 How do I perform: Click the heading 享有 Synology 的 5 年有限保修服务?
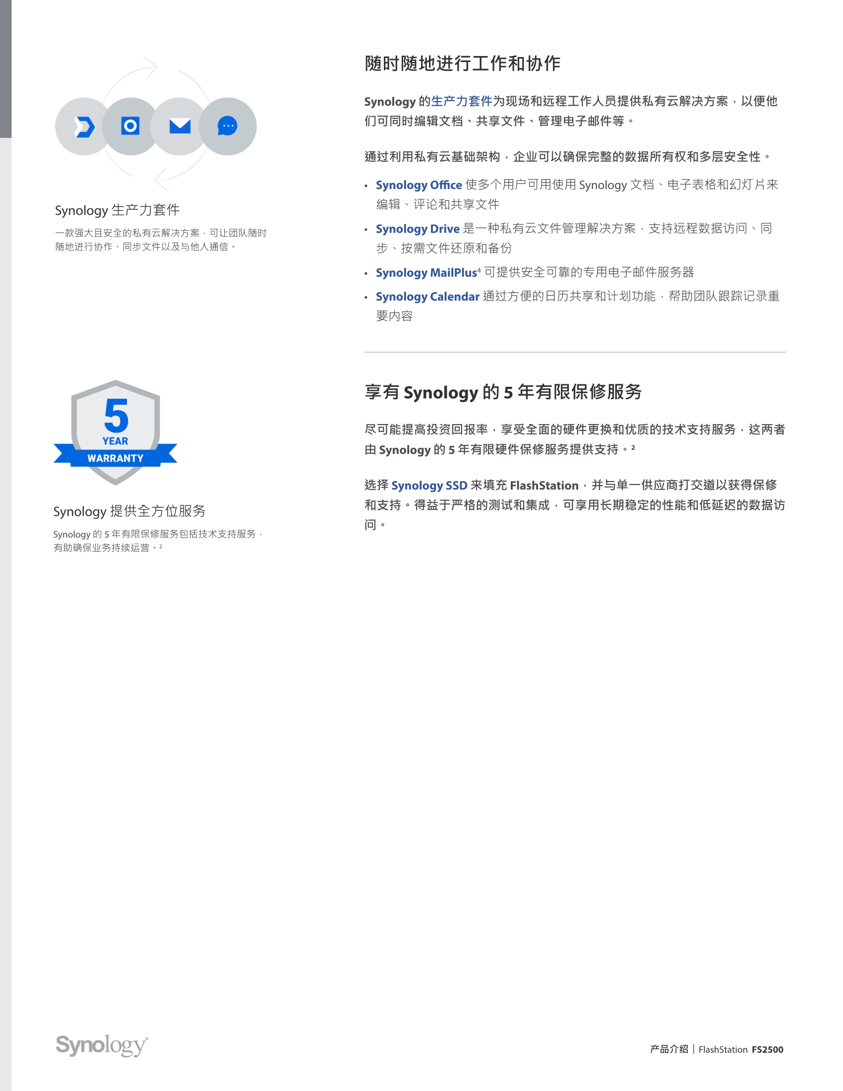click(503, 392)
